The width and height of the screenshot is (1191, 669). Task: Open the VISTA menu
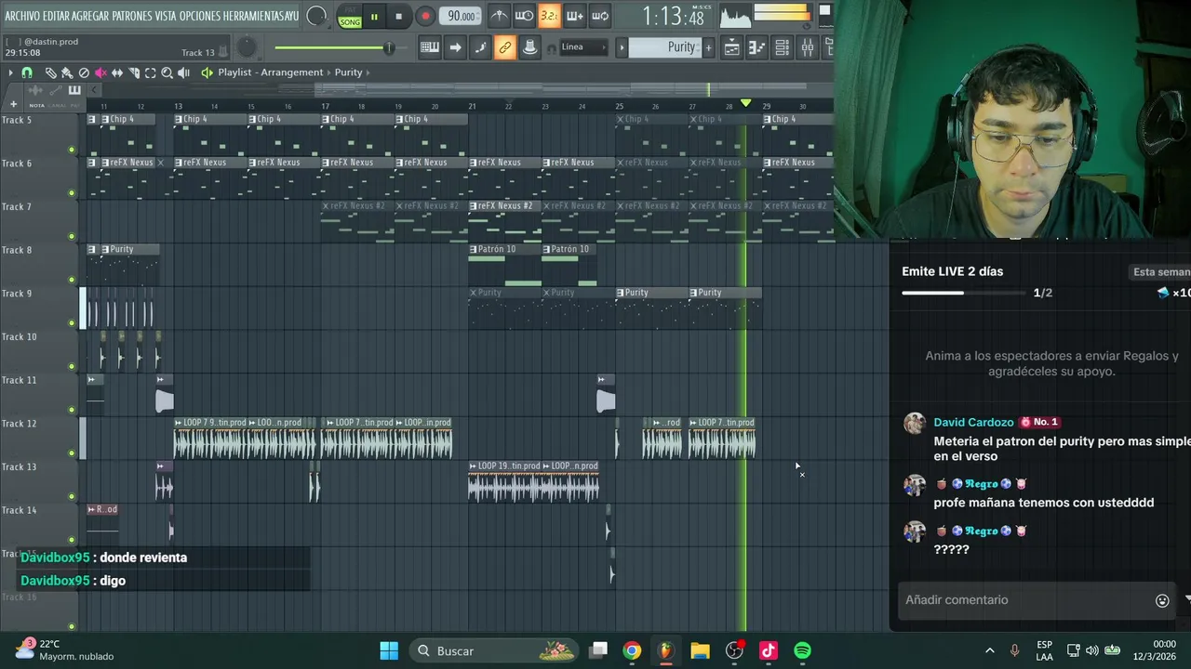pyautogui.click(x=166, y=17)
